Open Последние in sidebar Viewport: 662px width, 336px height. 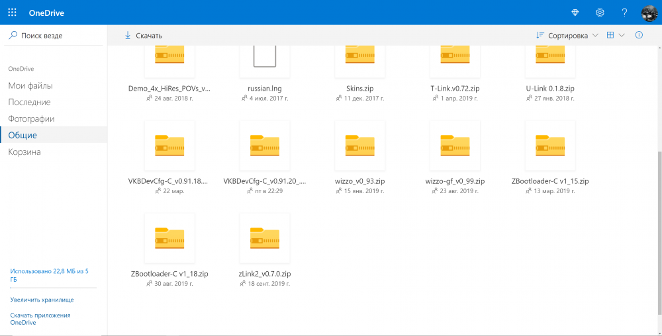(30, 102)
